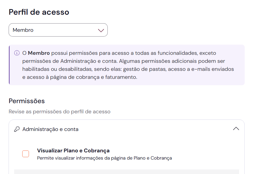Click the Revise as permissões do perfil subtitle
This screenshot has width=253, height=174.
(x=59, y=111)
